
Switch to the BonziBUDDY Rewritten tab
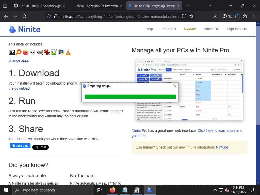[97, 6]
